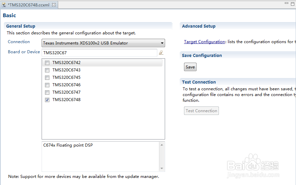
Task: Select the TMS320C6745 list entry
Action: (66, 78)
